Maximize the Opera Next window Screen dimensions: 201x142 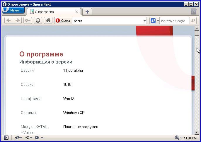click(191, 4)
